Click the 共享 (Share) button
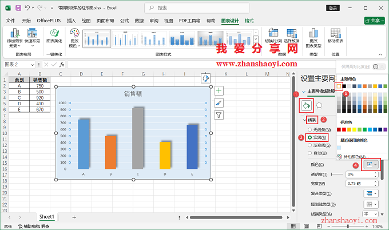This screenshot has height=230, width=389. click(x=374, y=21)
